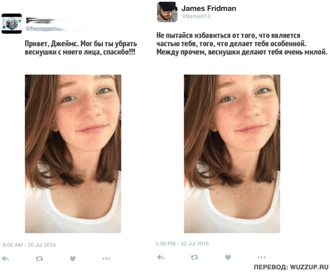Open the attached photo in left tweet
This screenshot has height=272, width=331.
click(73, 154)
